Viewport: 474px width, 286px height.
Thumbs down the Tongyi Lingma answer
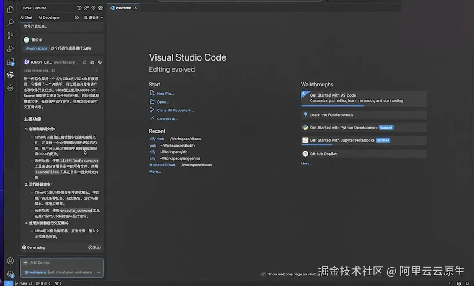tap(100, 62)
